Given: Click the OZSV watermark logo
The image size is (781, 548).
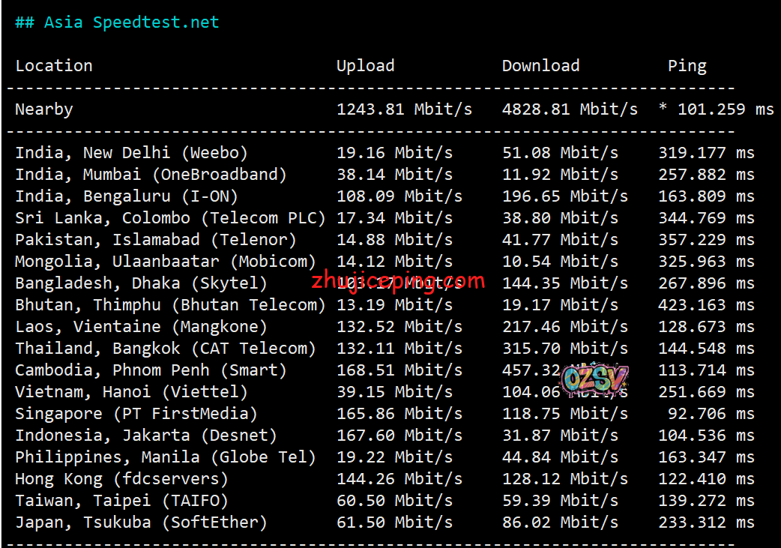Looking at the screenshot, I should pyautogui.click(x=594, y=380).
